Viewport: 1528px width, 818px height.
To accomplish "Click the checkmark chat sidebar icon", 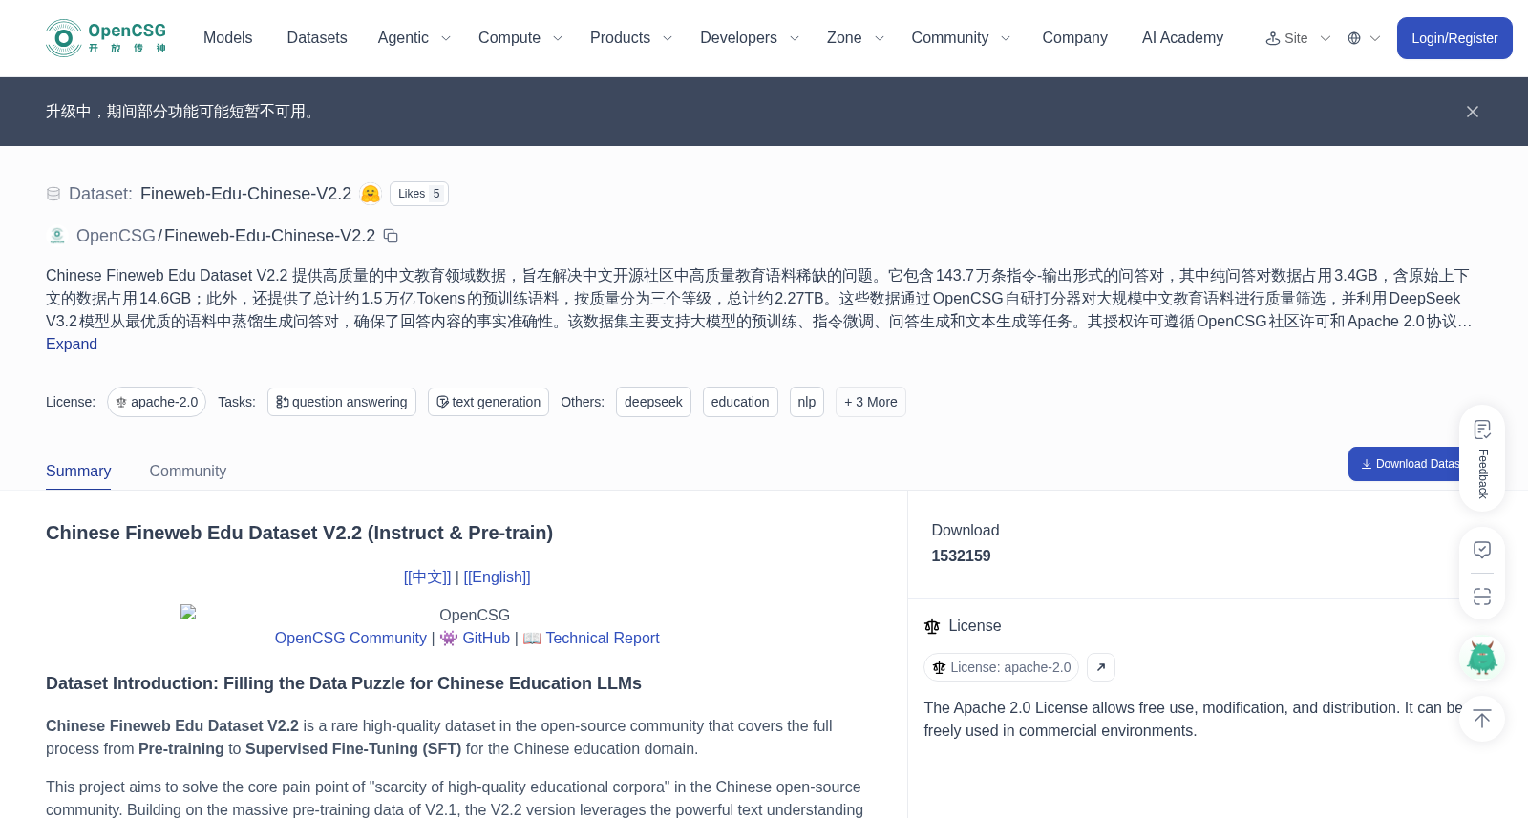I will tap(1482, 550).
